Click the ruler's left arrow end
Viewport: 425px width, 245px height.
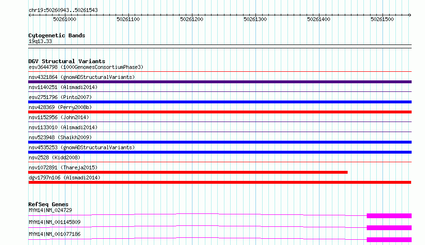pyautogui.click(x=30, y=15)
